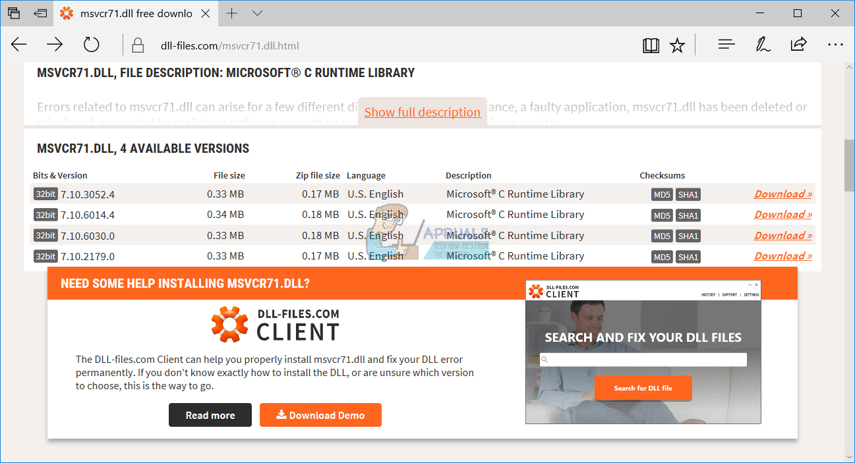Open the tabs you've set aside icon
The width and height of the screenshot is (855, 463).
pyautogui.click(x=14, y=13)
